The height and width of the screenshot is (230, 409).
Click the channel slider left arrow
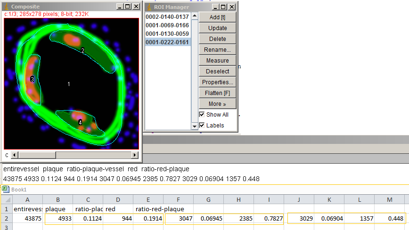click(15, 155)
